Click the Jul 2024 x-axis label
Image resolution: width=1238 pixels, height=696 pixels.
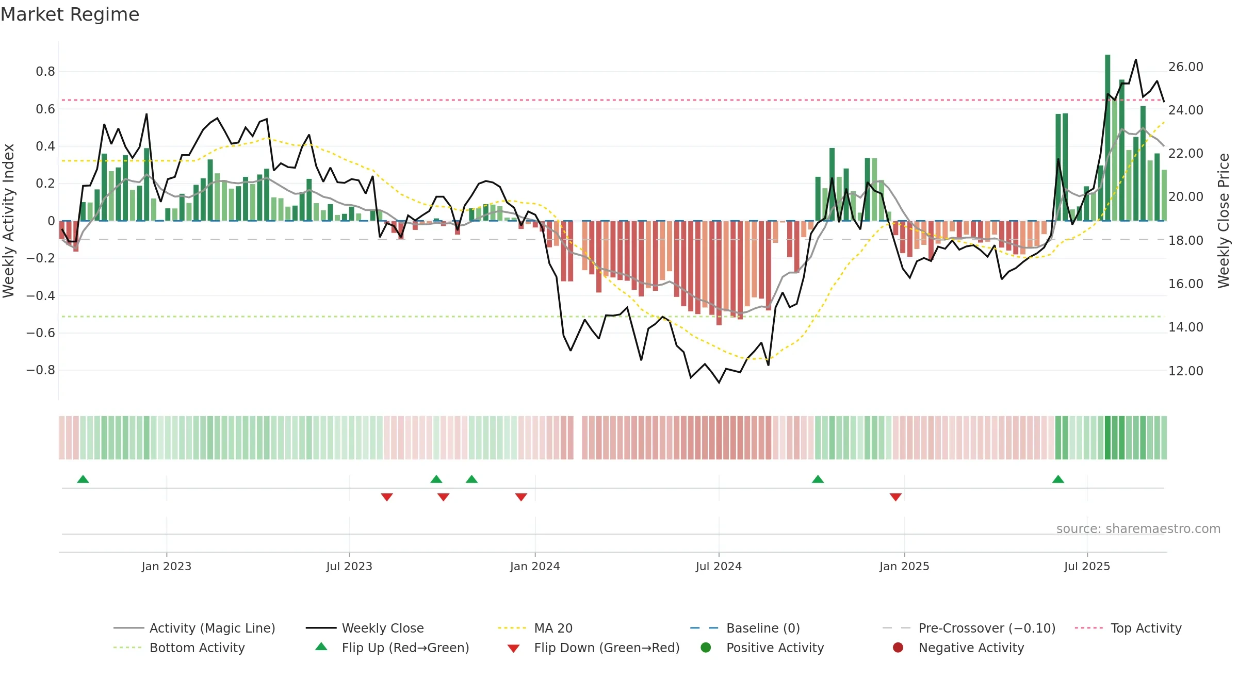[x=719, y=566]
